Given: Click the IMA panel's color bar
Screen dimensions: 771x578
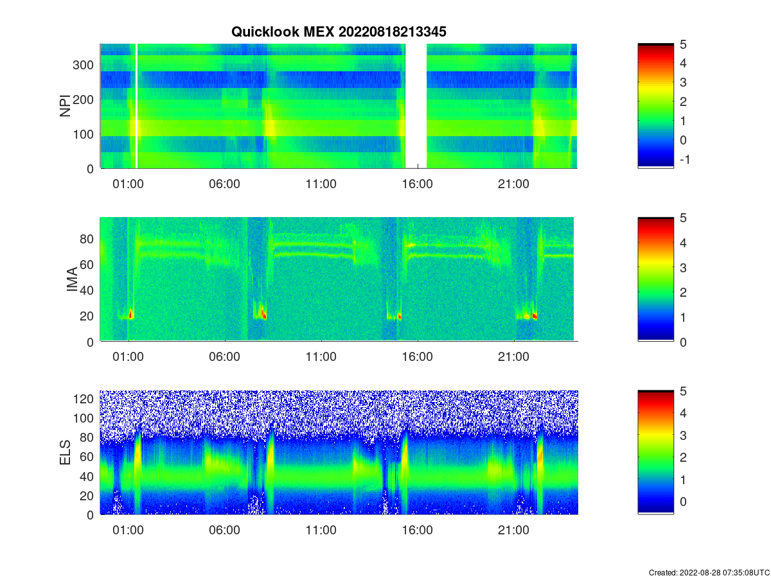Looking at the screenshot, I should click(x=655, y=279).
